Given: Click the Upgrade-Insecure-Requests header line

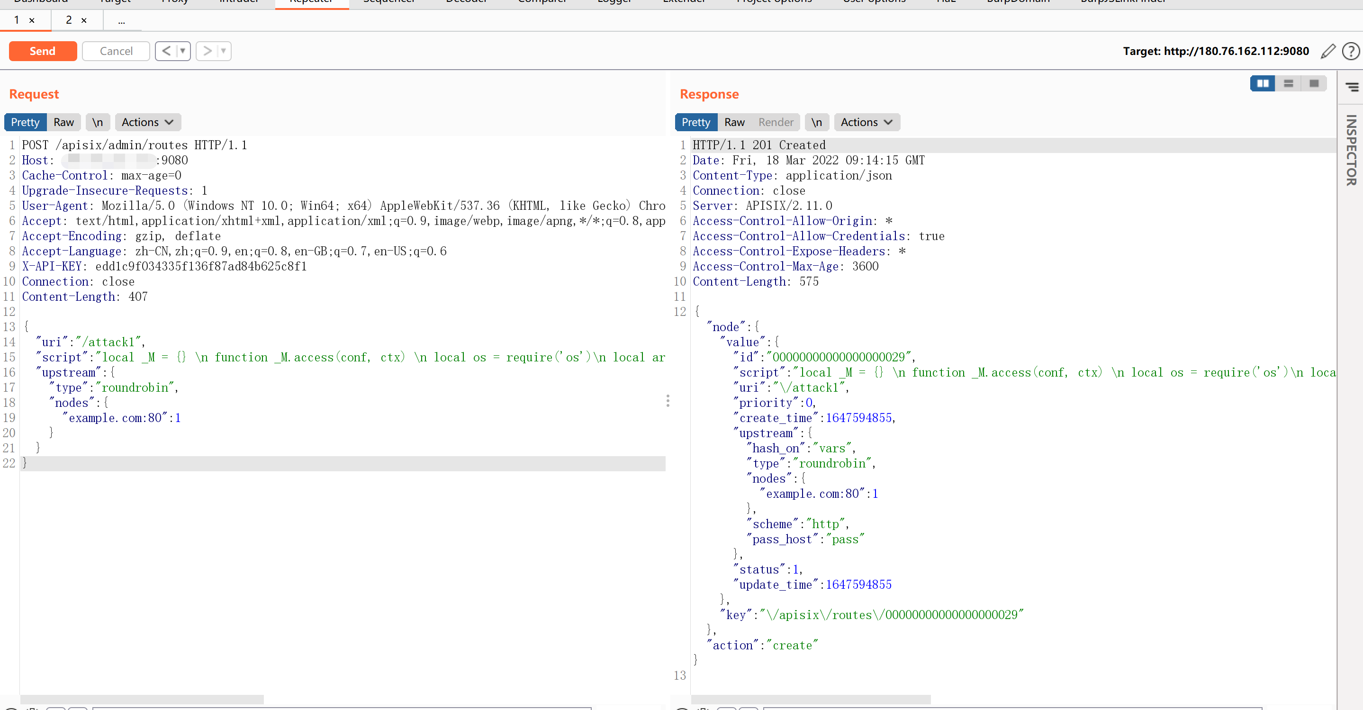Looking at the screenshot, I should [x=114, y=190].
